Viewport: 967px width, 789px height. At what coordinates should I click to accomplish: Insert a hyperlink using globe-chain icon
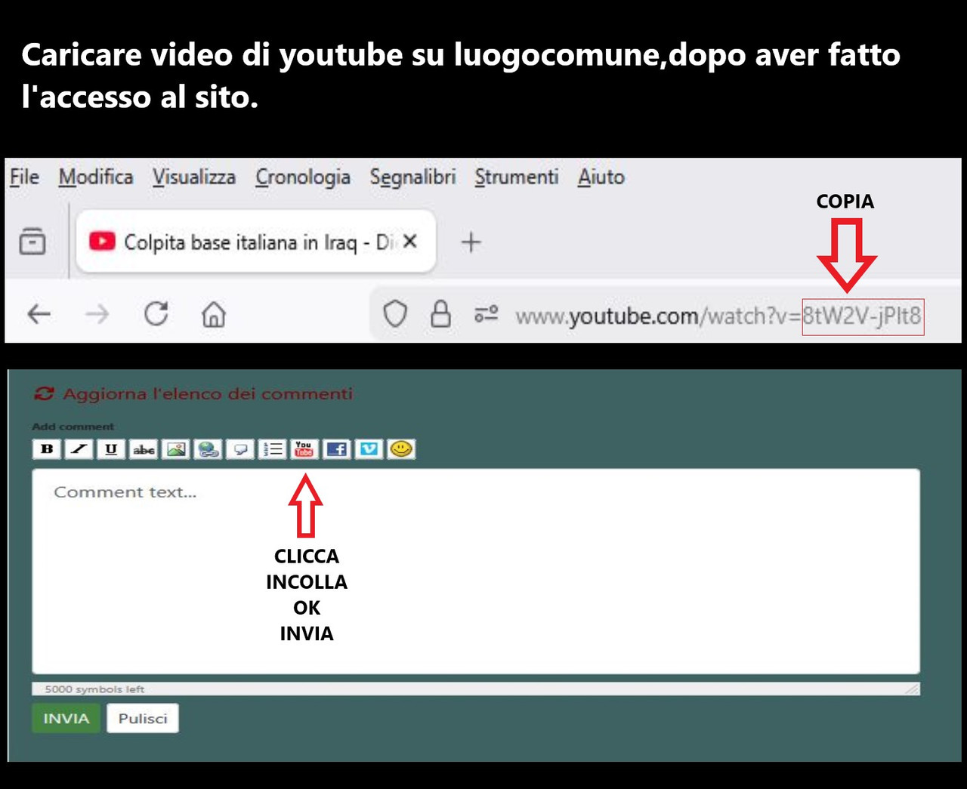(208, 449)
